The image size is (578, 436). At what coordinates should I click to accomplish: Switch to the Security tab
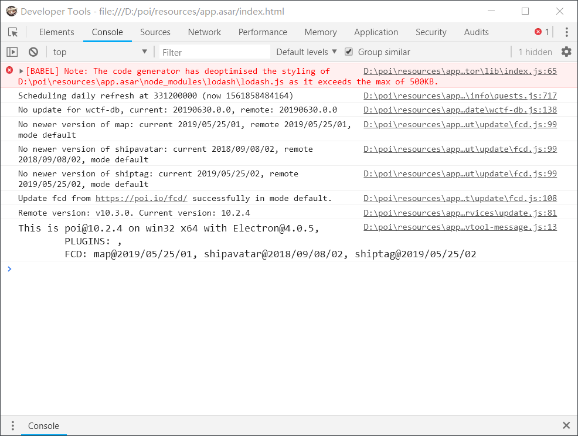click(431, 32)
